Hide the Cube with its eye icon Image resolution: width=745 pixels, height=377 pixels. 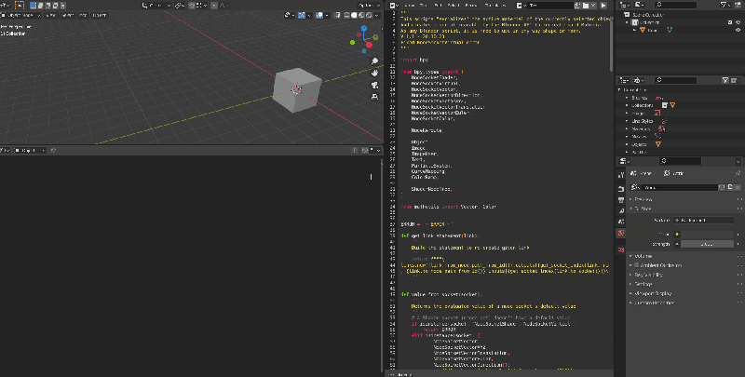point(738,30)
